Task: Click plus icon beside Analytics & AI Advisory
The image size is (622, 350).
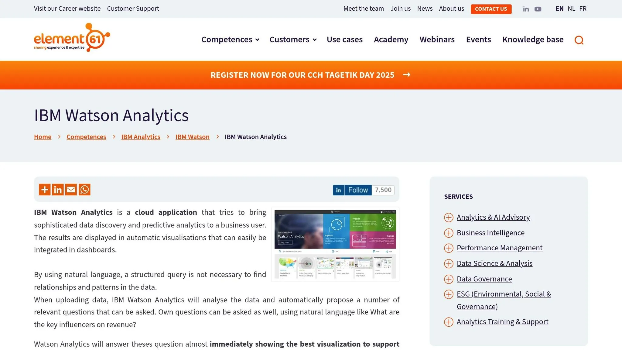Action: click(449, 217)
